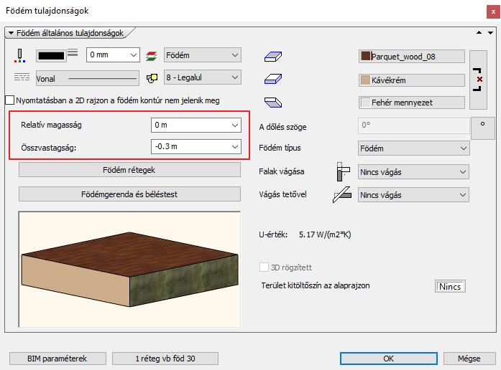Image resolution: width=501 pixels, height=370 pixels.
Task: Open the Relatív magasság 0 m dropdown
Action: pos(196,125)
